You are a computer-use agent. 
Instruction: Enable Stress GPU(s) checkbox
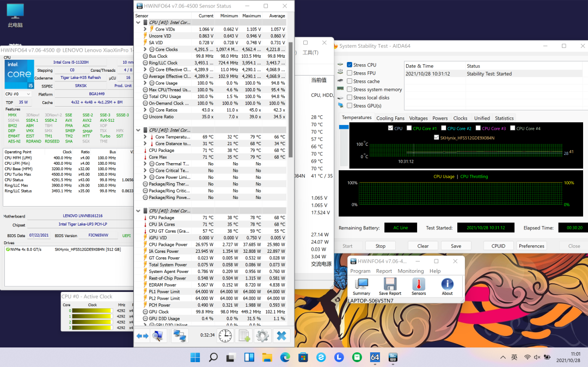point(350,105)
